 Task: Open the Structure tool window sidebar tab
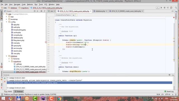pyautogui.click(x=1, y=27)
